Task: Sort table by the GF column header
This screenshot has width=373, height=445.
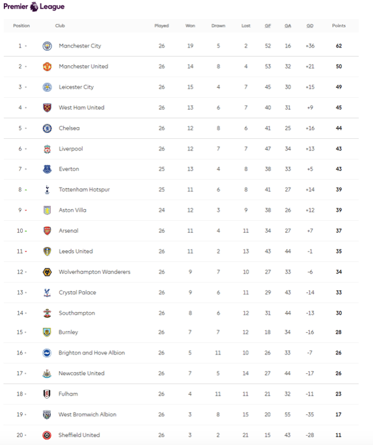Action: [268, 25]
